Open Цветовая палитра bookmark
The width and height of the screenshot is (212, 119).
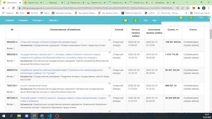coord(62,13)
